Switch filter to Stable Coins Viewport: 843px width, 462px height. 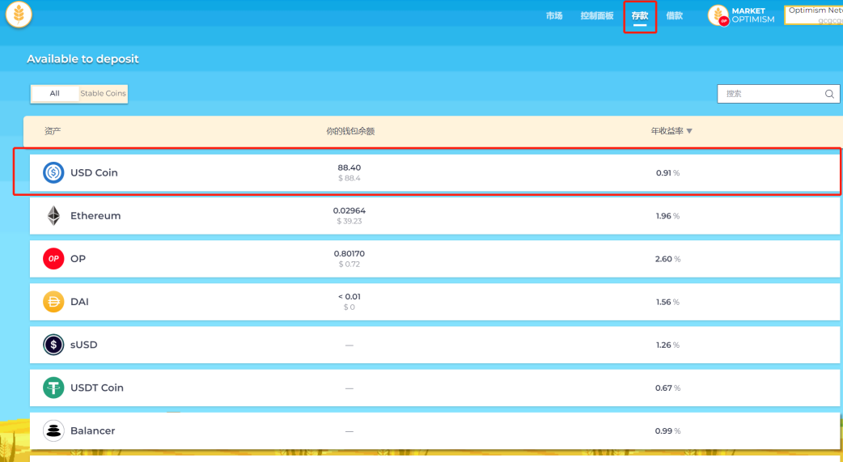tap(103, 94)
